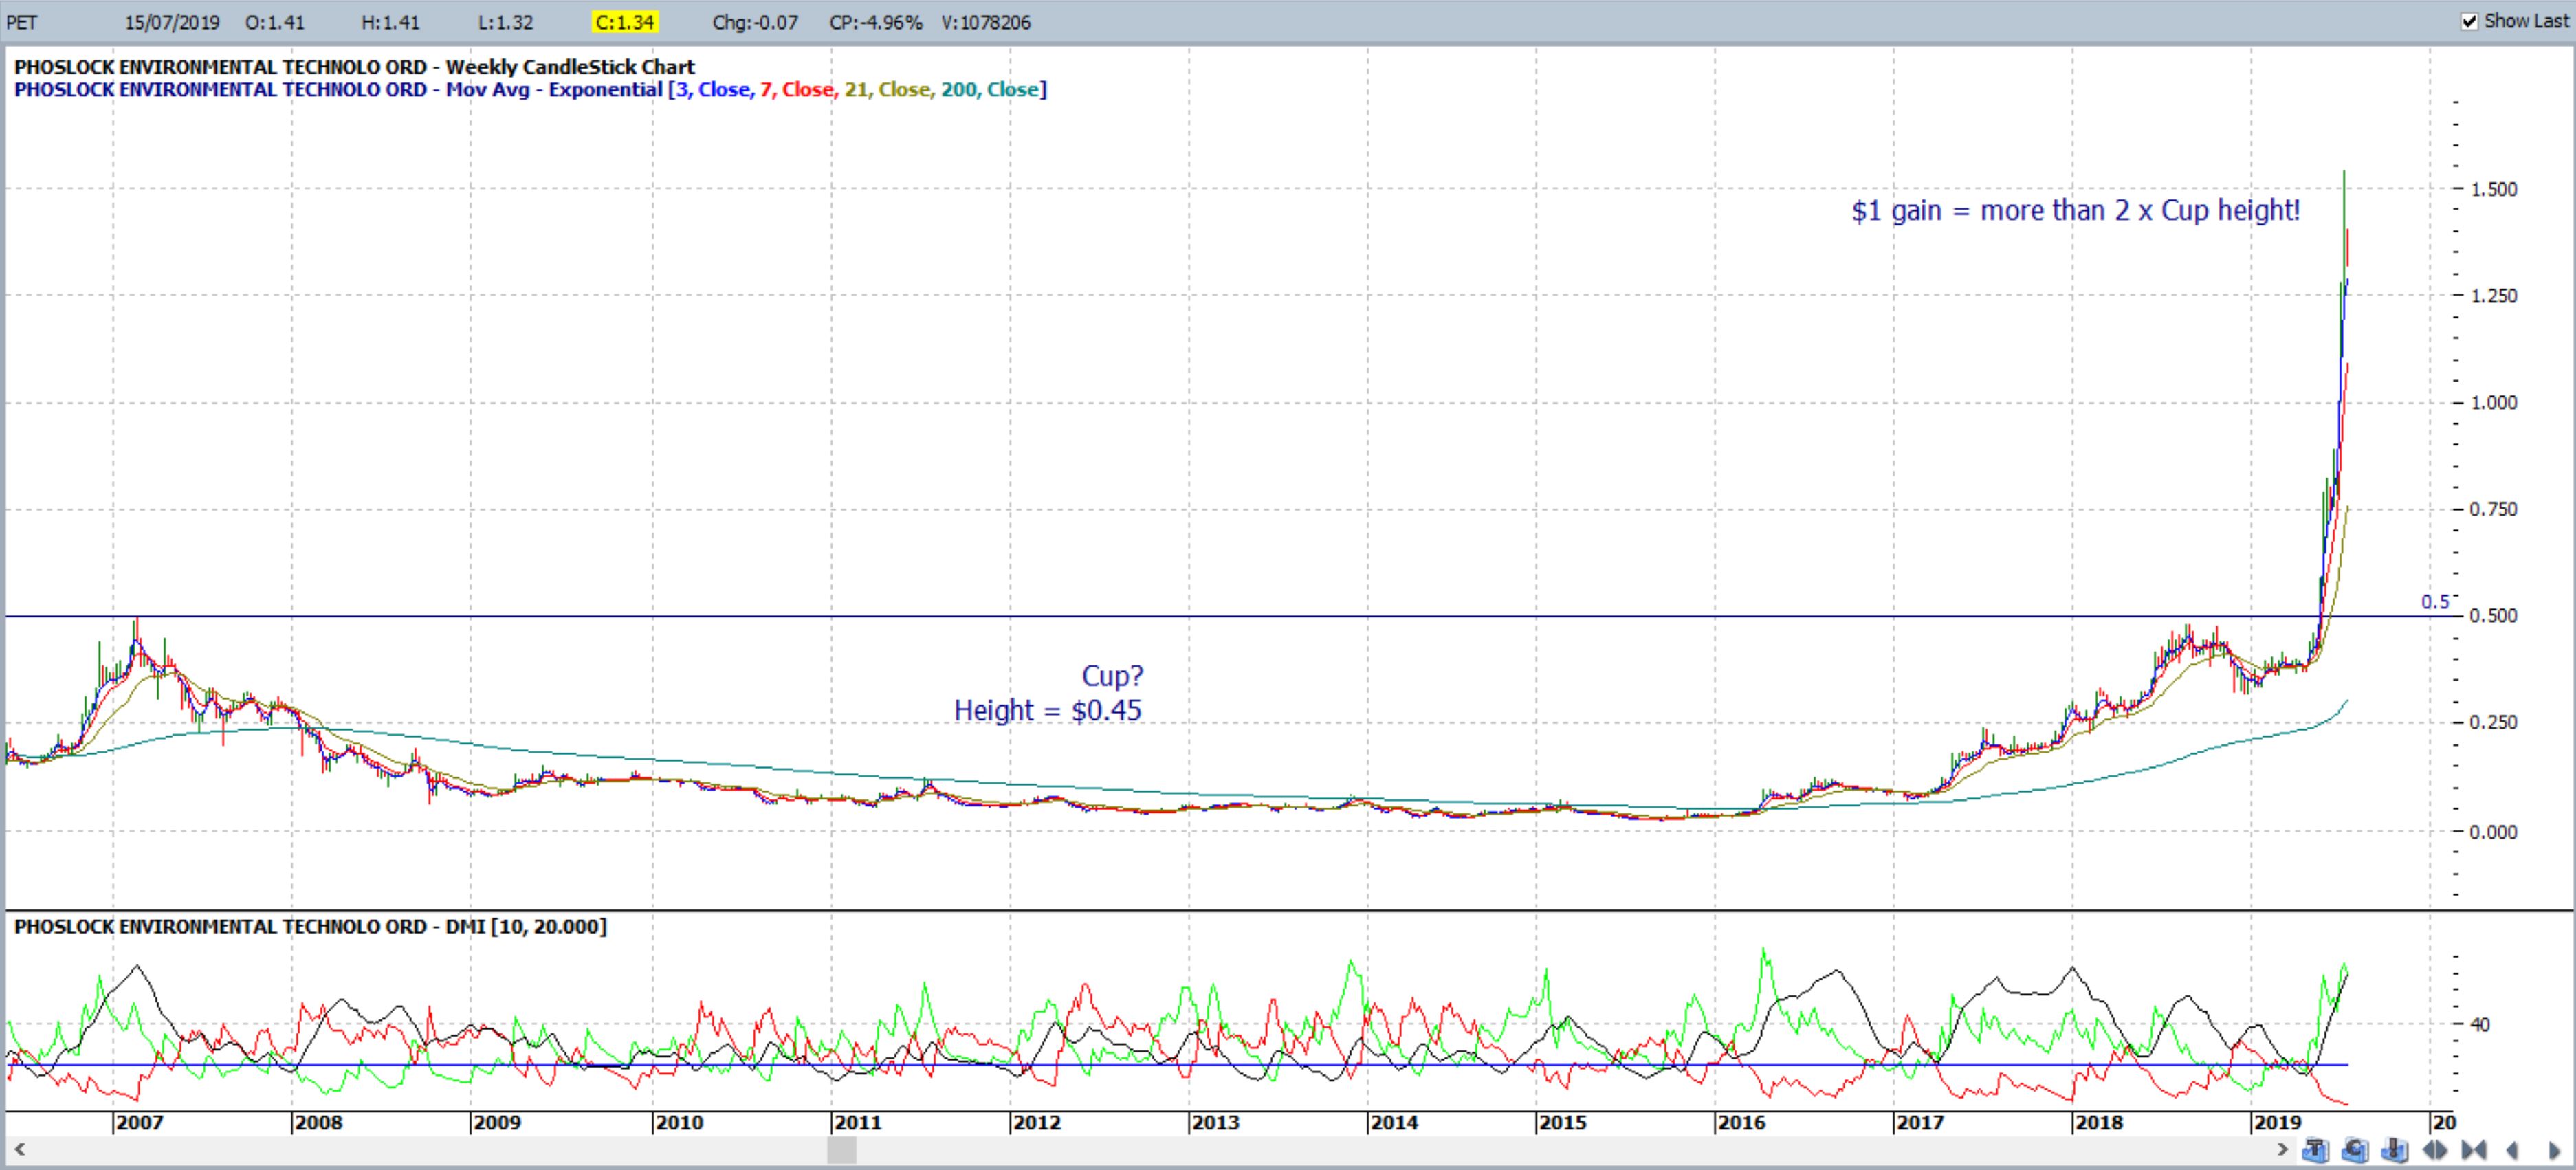This screenshot has height=1170, width=2576.
Task: Click the CP:-4.96% value
Action: coord(876,22)
